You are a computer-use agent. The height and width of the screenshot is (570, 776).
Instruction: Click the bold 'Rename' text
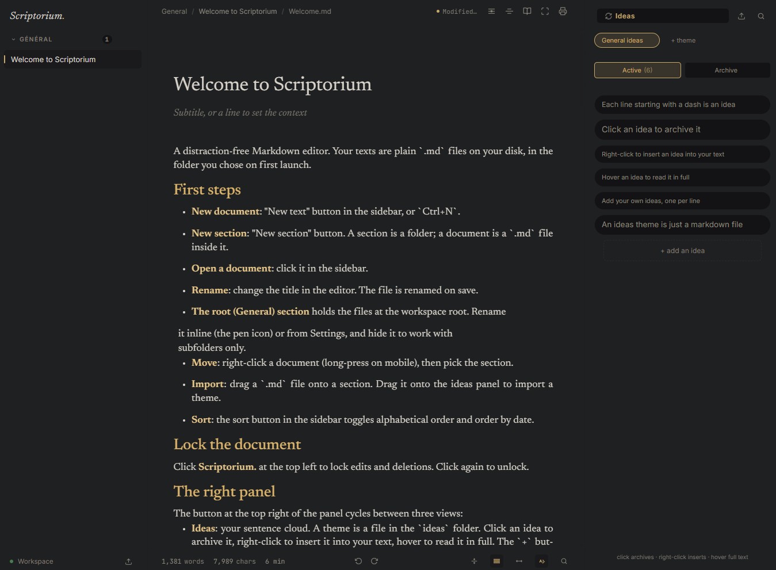click(211, 290)
